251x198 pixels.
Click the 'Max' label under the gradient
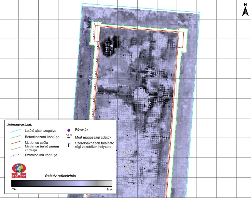click(x=110, y=189)
